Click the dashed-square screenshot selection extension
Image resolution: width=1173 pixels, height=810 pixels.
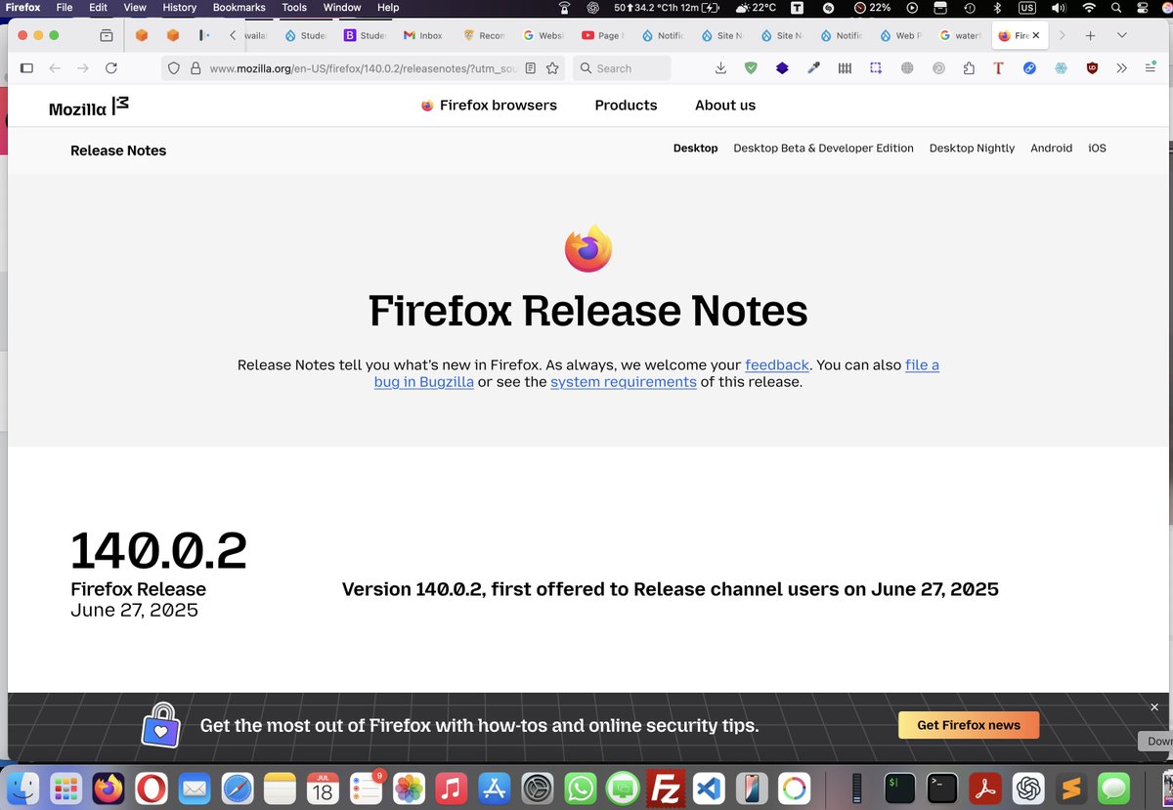click(x=876, y=68)
